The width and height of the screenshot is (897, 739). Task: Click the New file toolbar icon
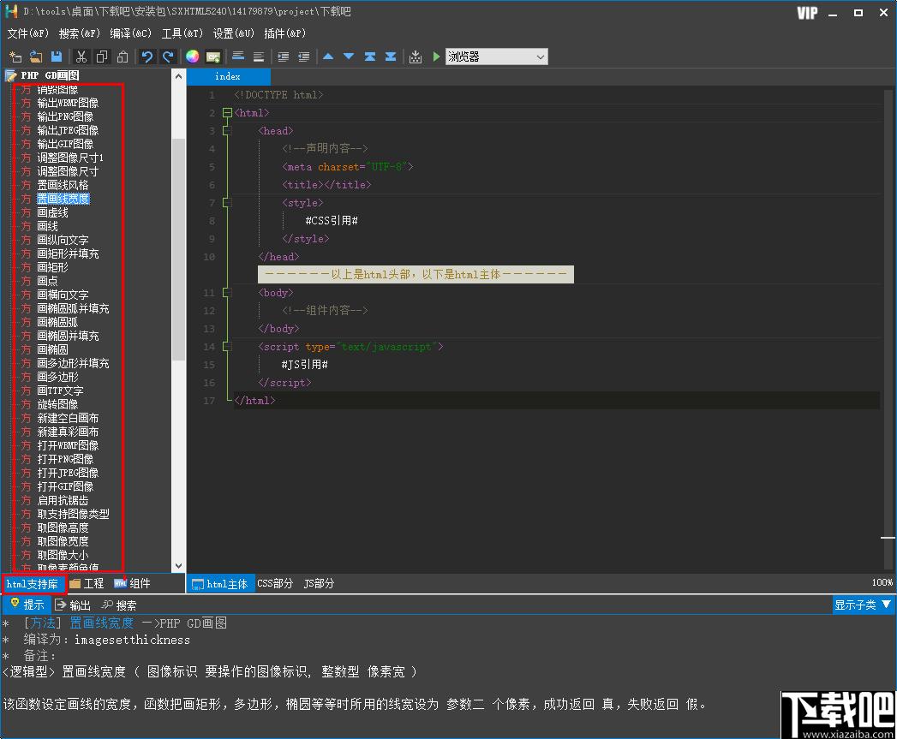[15, 57]
